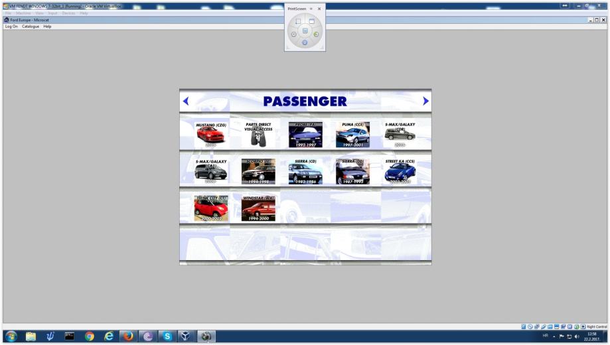Go to next Passenger page arrow
The image size is (610, 345).
[x=425, y=101]
